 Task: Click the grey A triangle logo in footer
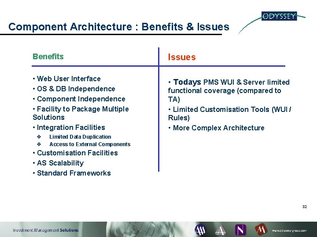(221, 230)
